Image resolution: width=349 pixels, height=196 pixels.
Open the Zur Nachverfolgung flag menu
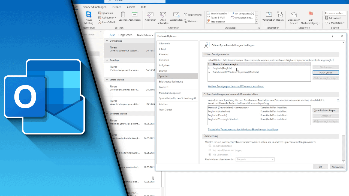[311, 18]
